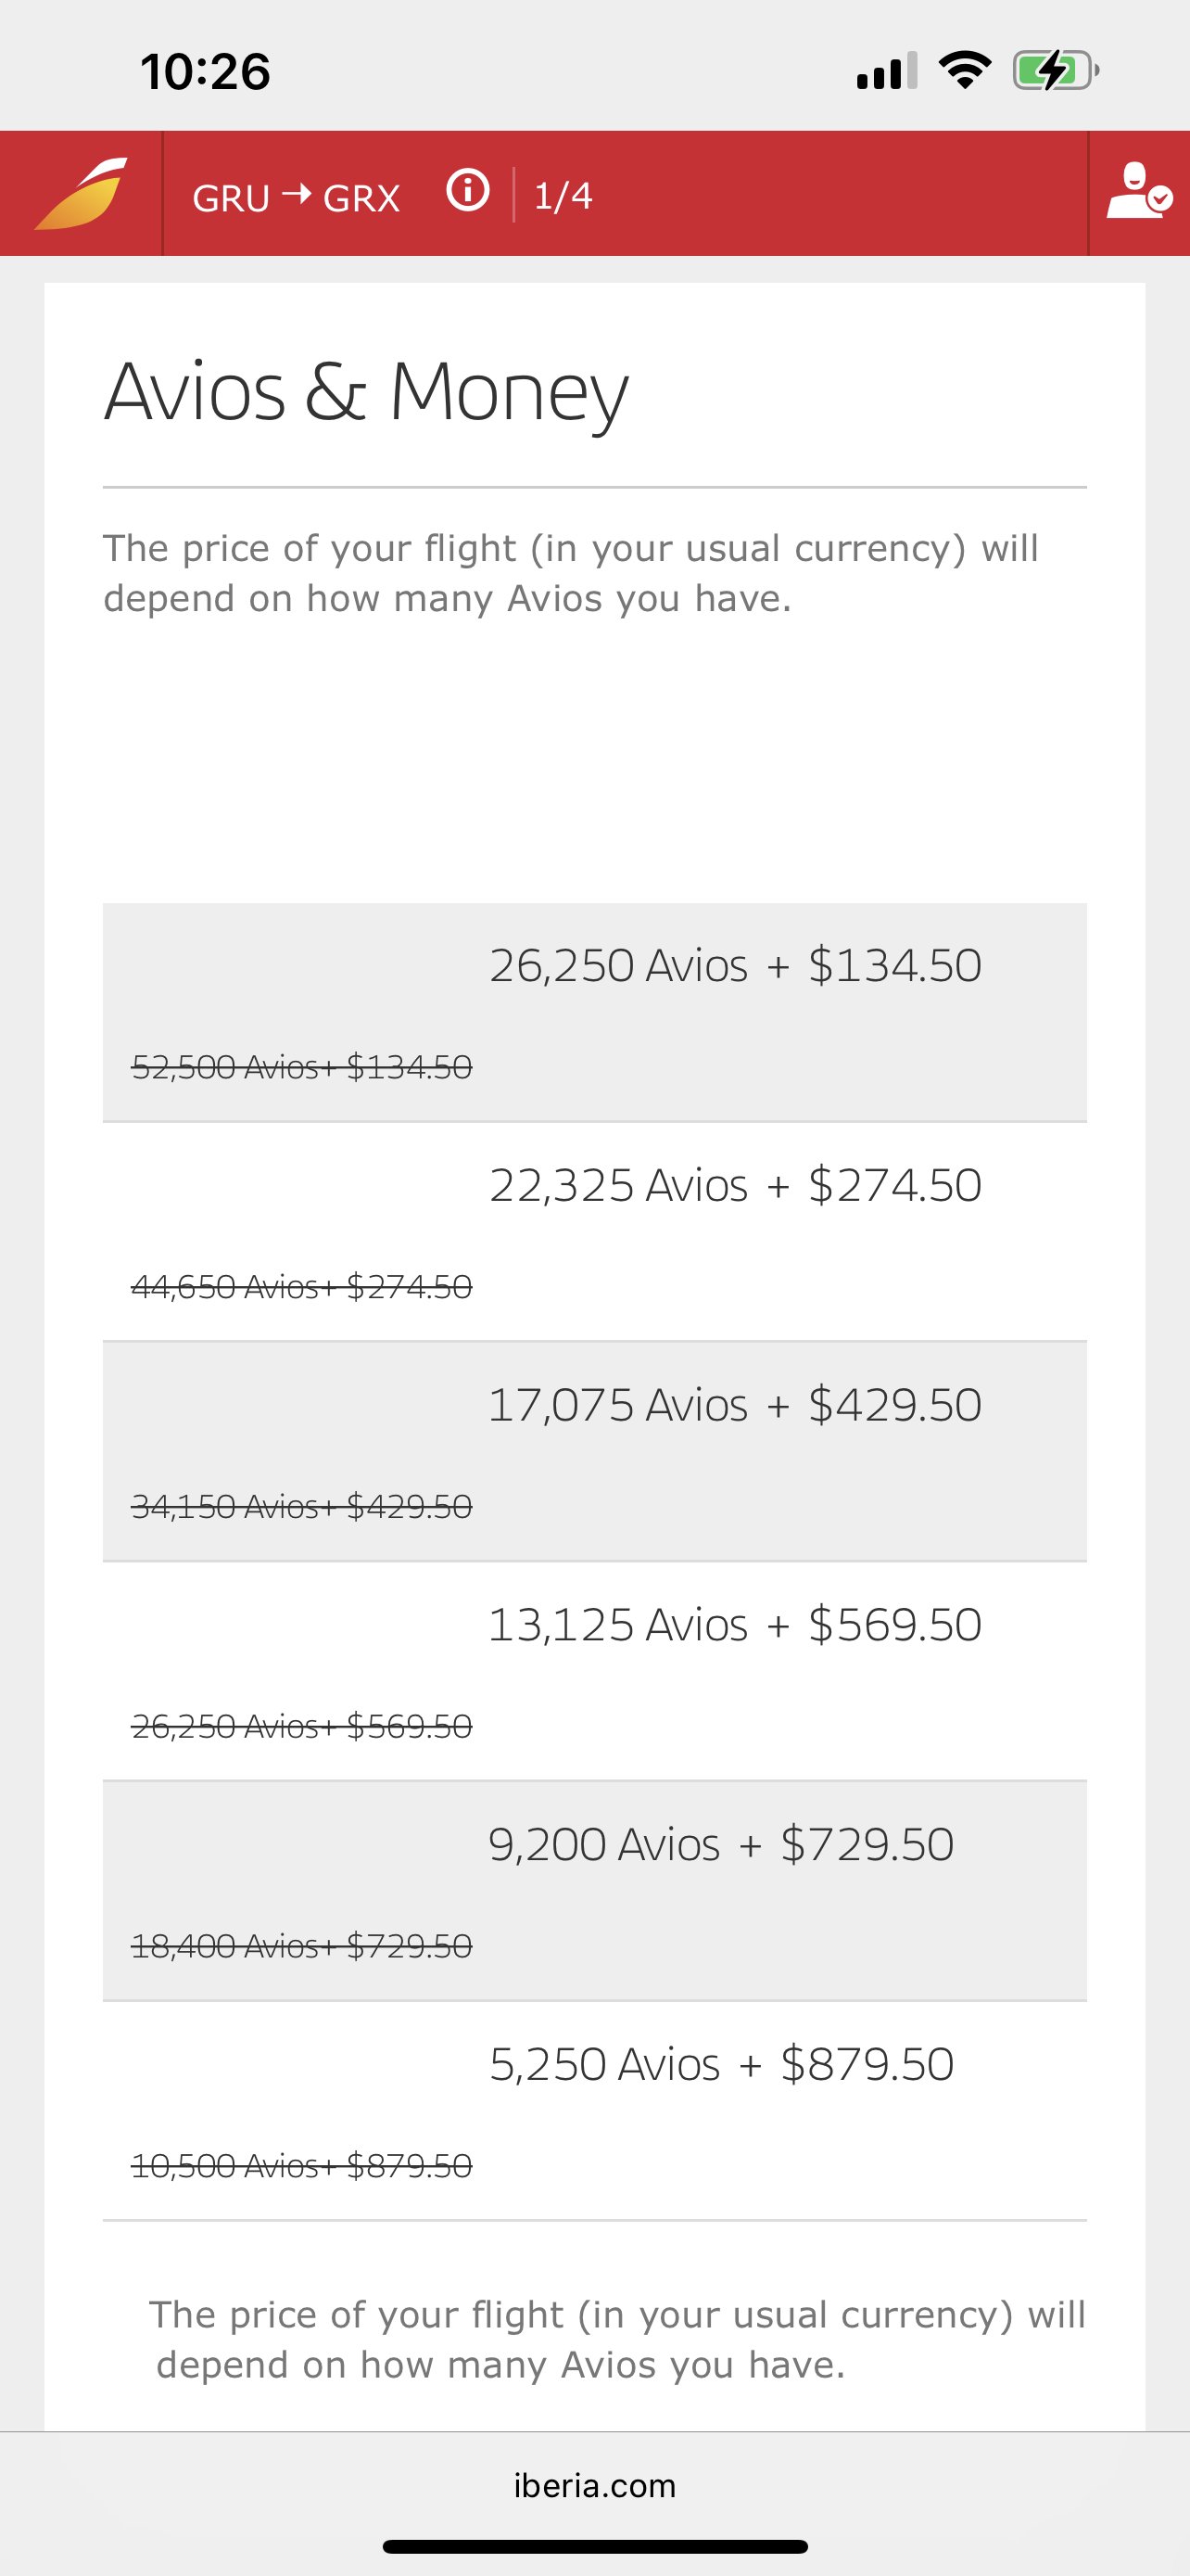This screenshot has height=2576, width=1190.
Task: Tap the 1/4 step indicator
Action: click(563, 196)
